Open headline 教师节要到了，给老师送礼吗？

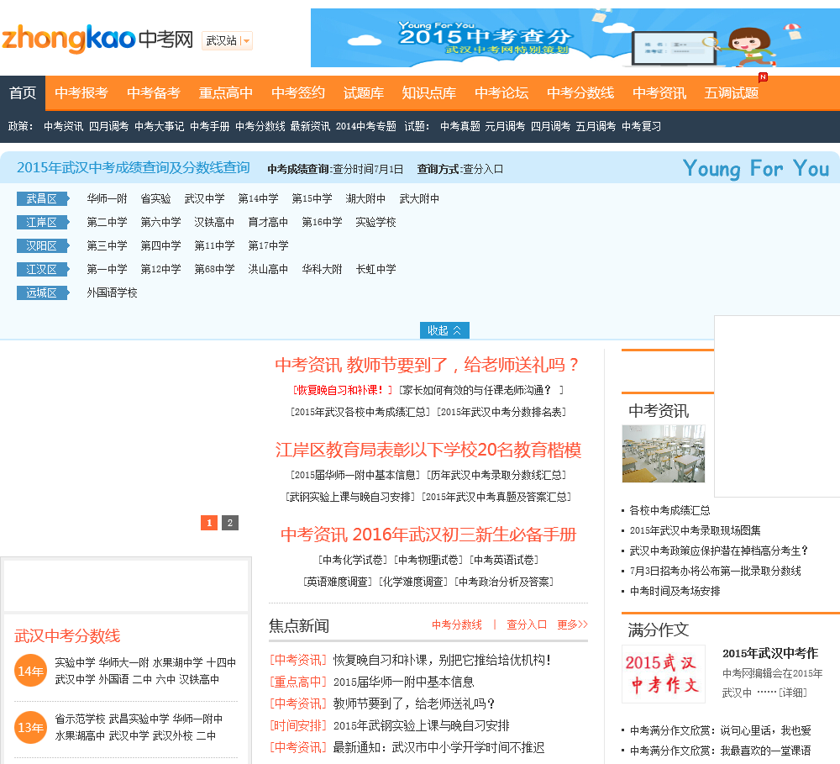[463, 365]
